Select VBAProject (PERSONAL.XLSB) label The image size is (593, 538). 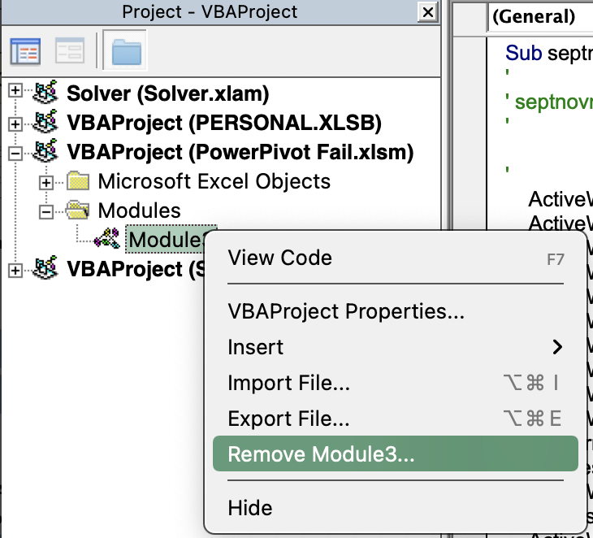[x=224, y=123]
